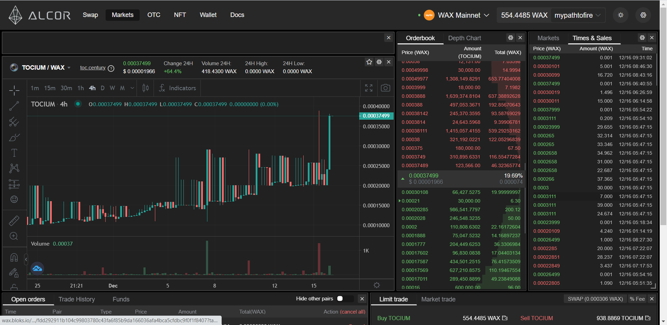Open chart time axis settings gear
667x325 pixels.
pyautogui.click(x=377, y=285)
